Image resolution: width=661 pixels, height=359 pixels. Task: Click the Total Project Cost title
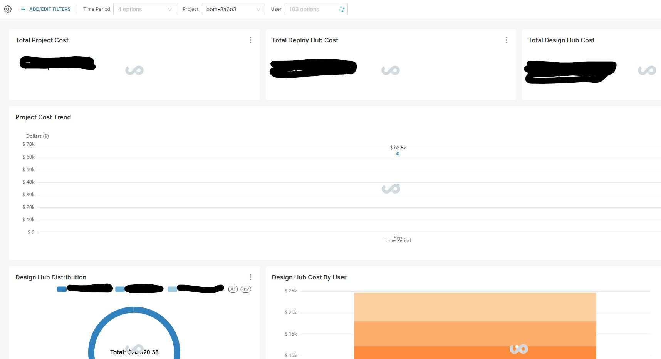coord(42,40)
